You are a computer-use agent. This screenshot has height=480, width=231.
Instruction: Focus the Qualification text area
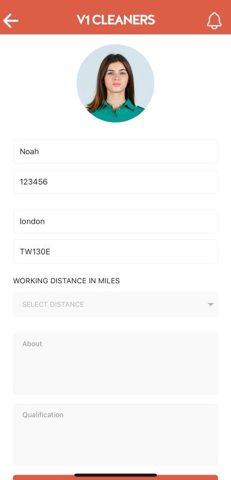[115, 434]
